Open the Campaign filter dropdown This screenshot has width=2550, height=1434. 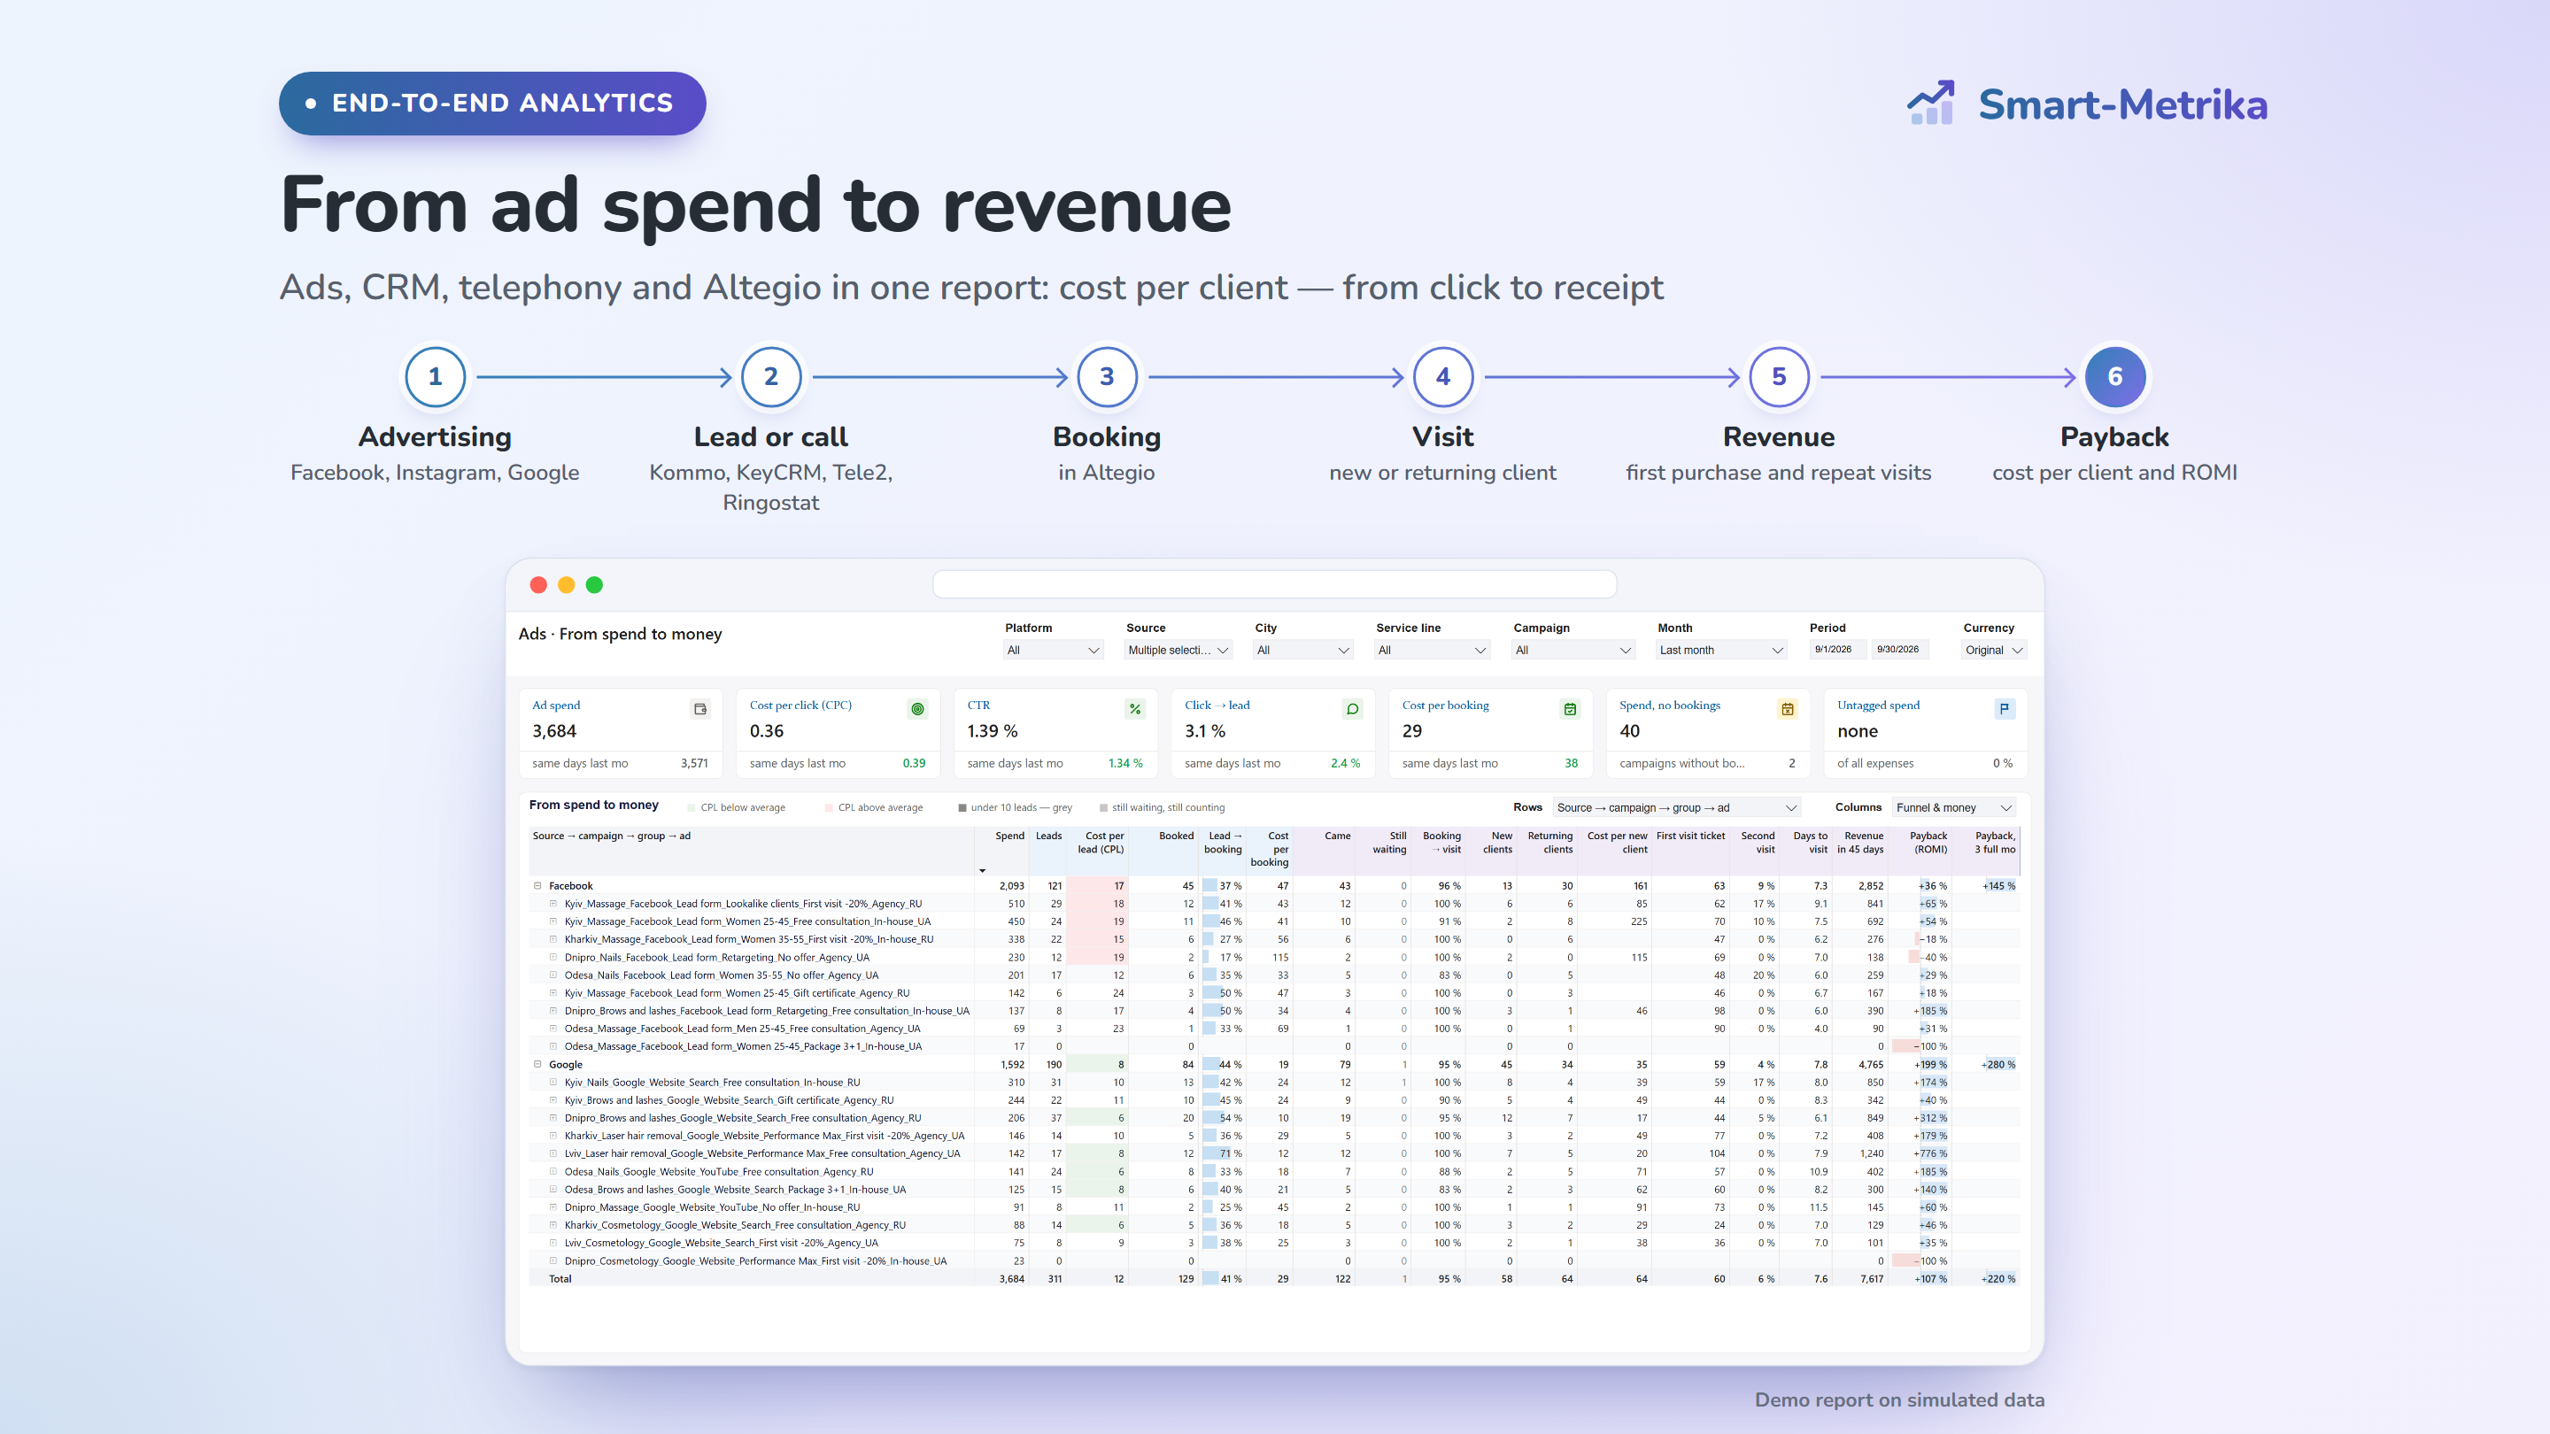[x=1573, y=651]
